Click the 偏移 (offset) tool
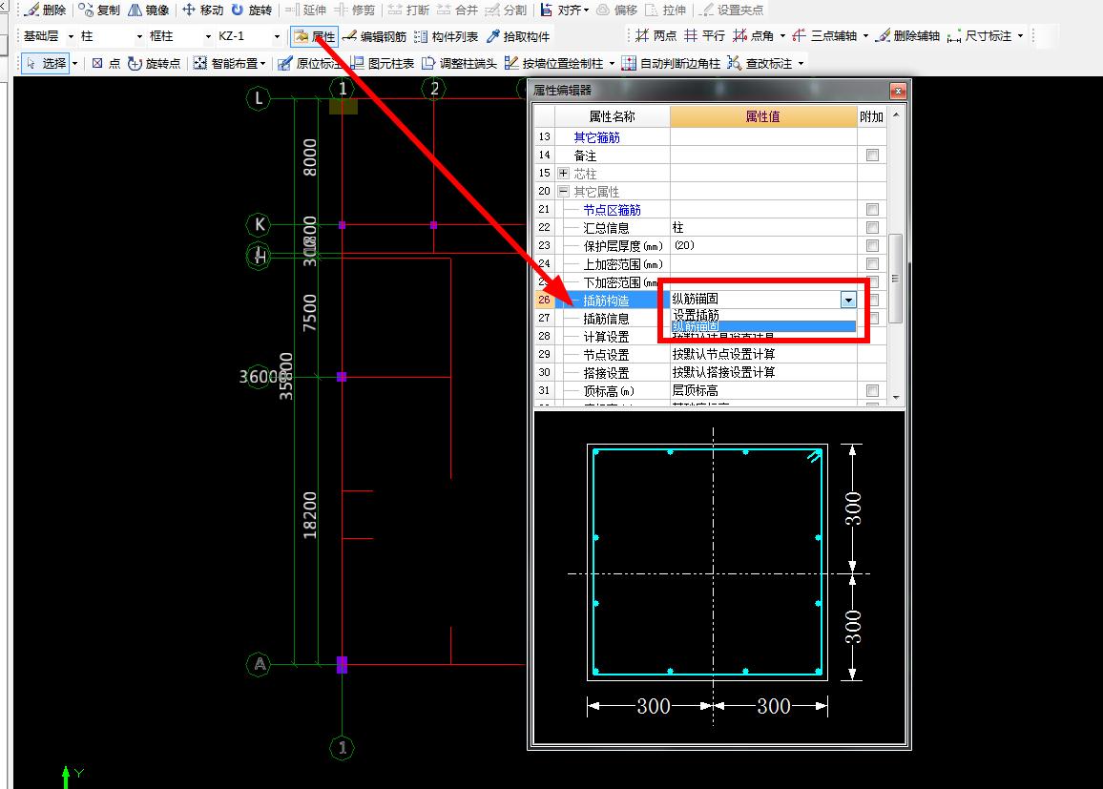The width and height of the screenshot is (1103, 789). click(617, 10)
